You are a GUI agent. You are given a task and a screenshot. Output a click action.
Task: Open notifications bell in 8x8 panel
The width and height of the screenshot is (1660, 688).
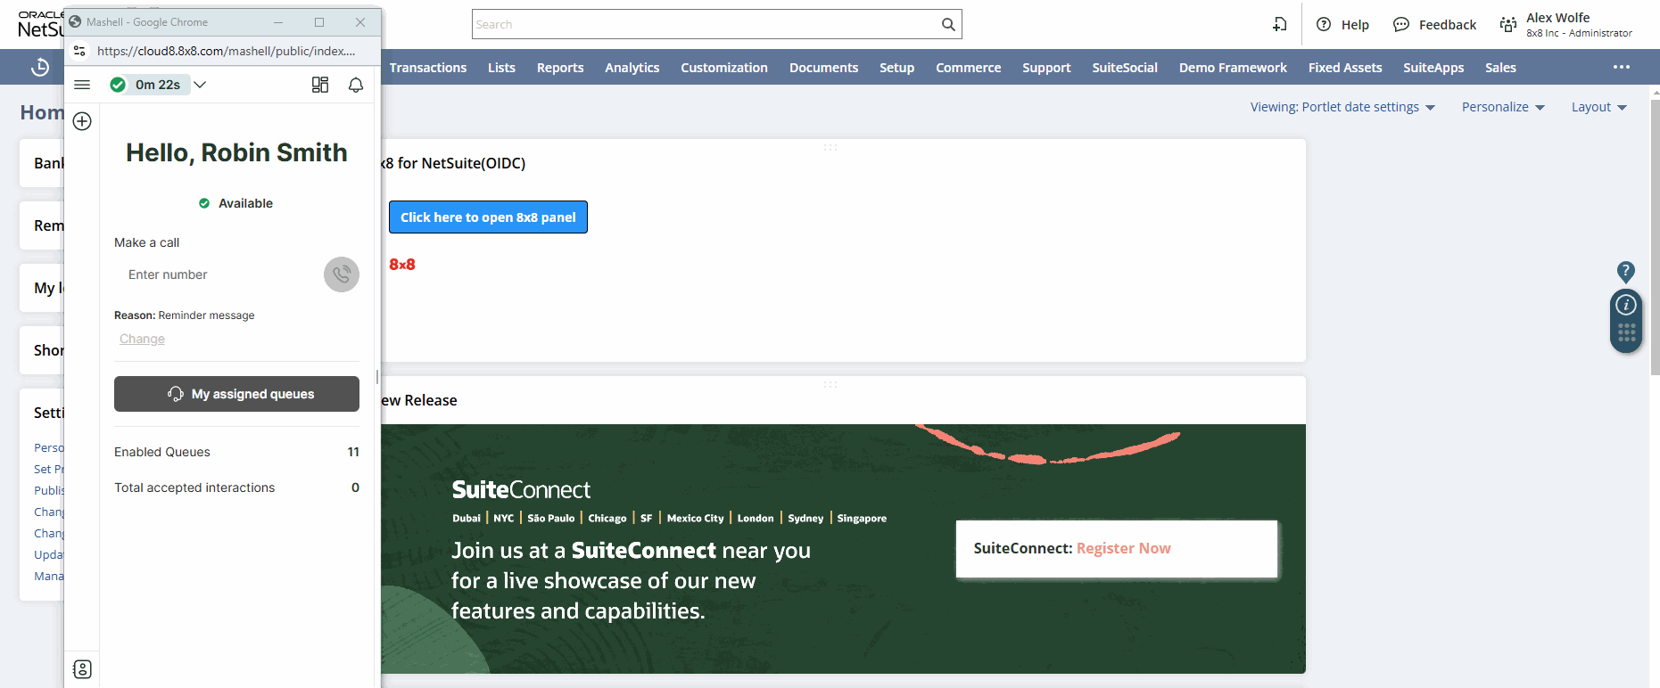(x=356, y=85)
